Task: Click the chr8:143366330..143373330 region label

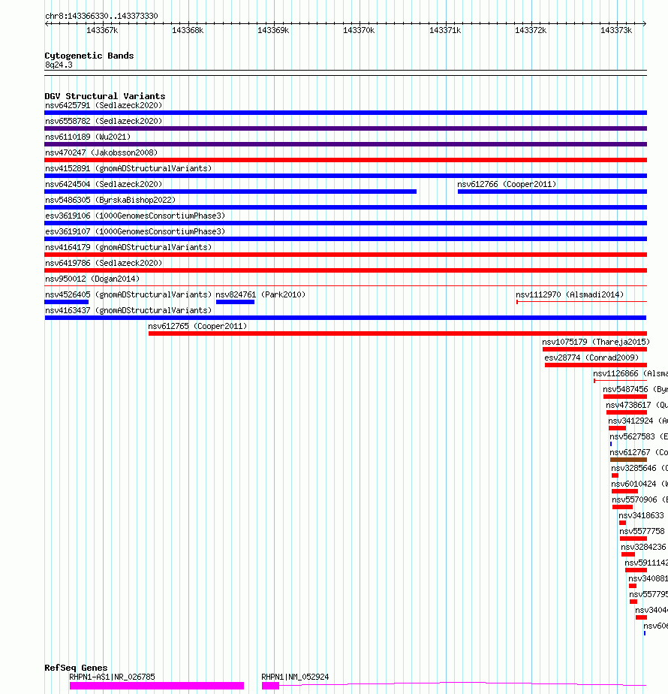Action: 101,16
